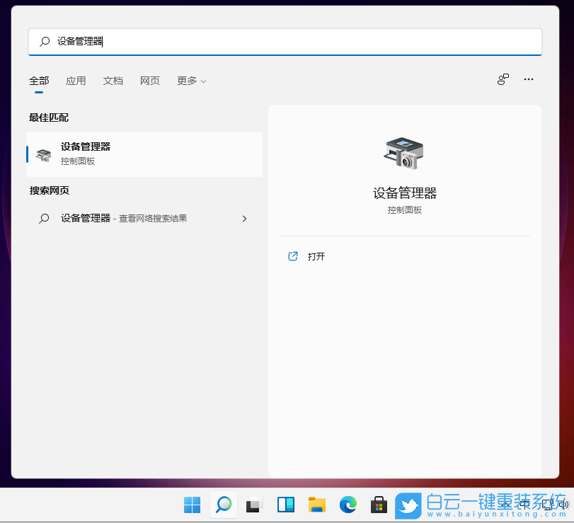Click the magnifier icon in the search box
The width and height of the screenshot is (574, 523).
(43, 42)
